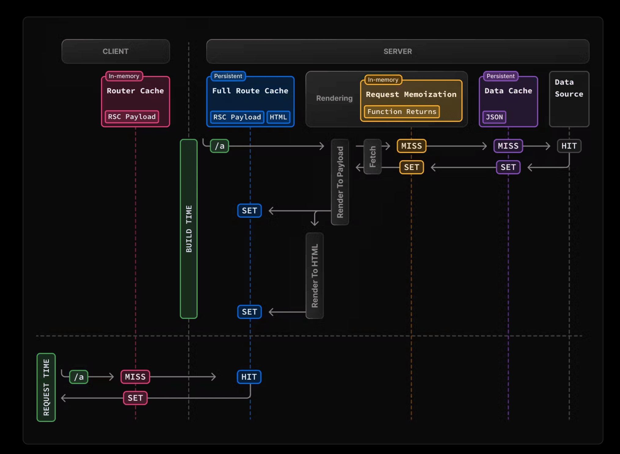Viewport: 620px width, 454px height.
Task: Click the Render To HTML block
Action: (x=315, y=276)
